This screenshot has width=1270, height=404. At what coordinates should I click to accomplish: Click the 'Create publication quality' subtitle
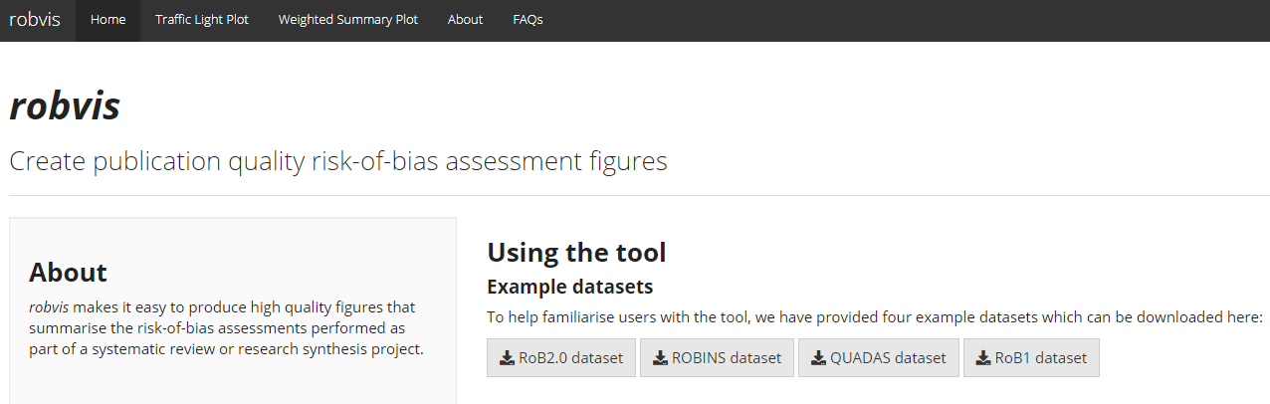pos(338,161)
